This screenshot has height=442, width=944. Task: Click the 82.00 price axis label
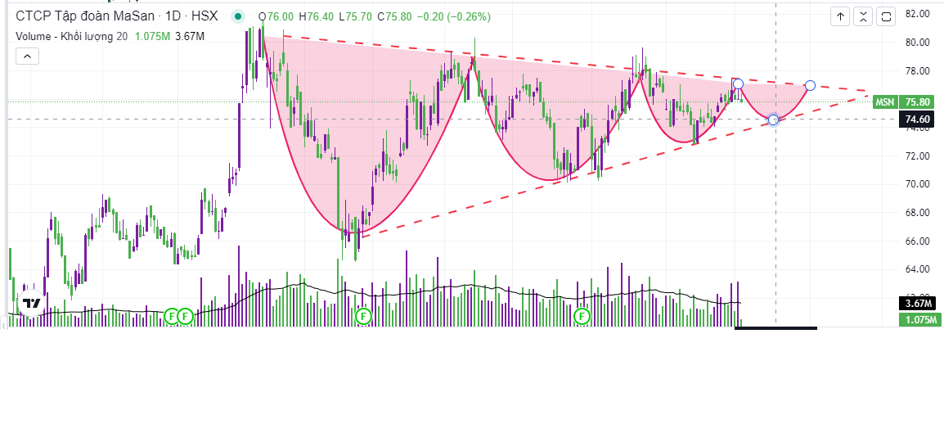click(917, 13)
